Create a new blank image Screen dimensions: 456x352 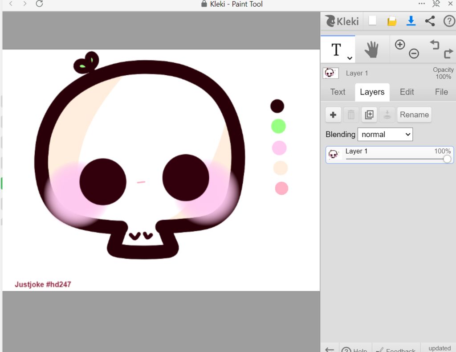[x=373, y=21]
